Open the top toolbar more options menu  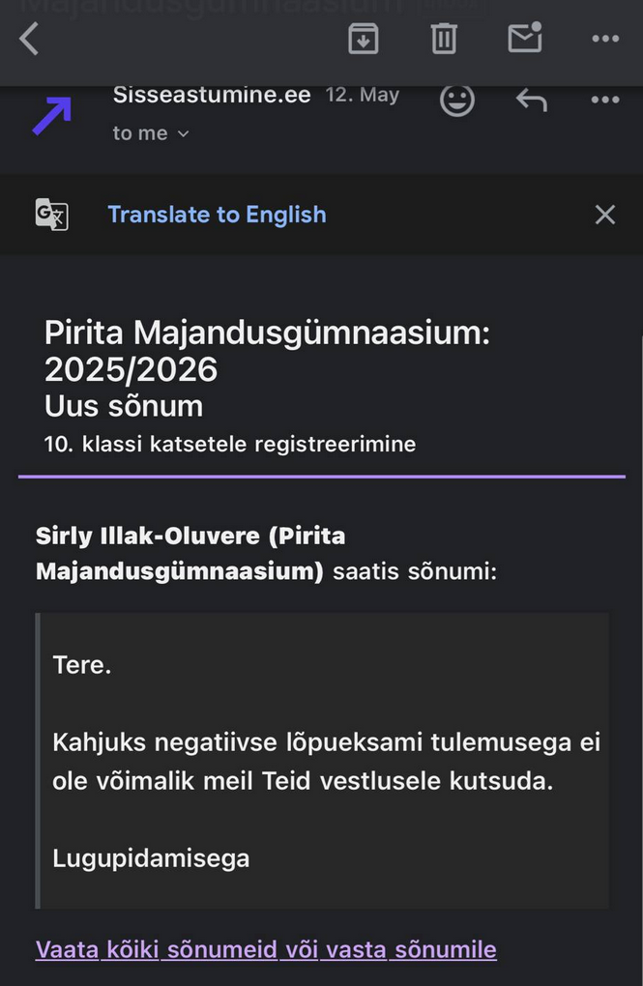pyautogui.click(x=605, y=39)
